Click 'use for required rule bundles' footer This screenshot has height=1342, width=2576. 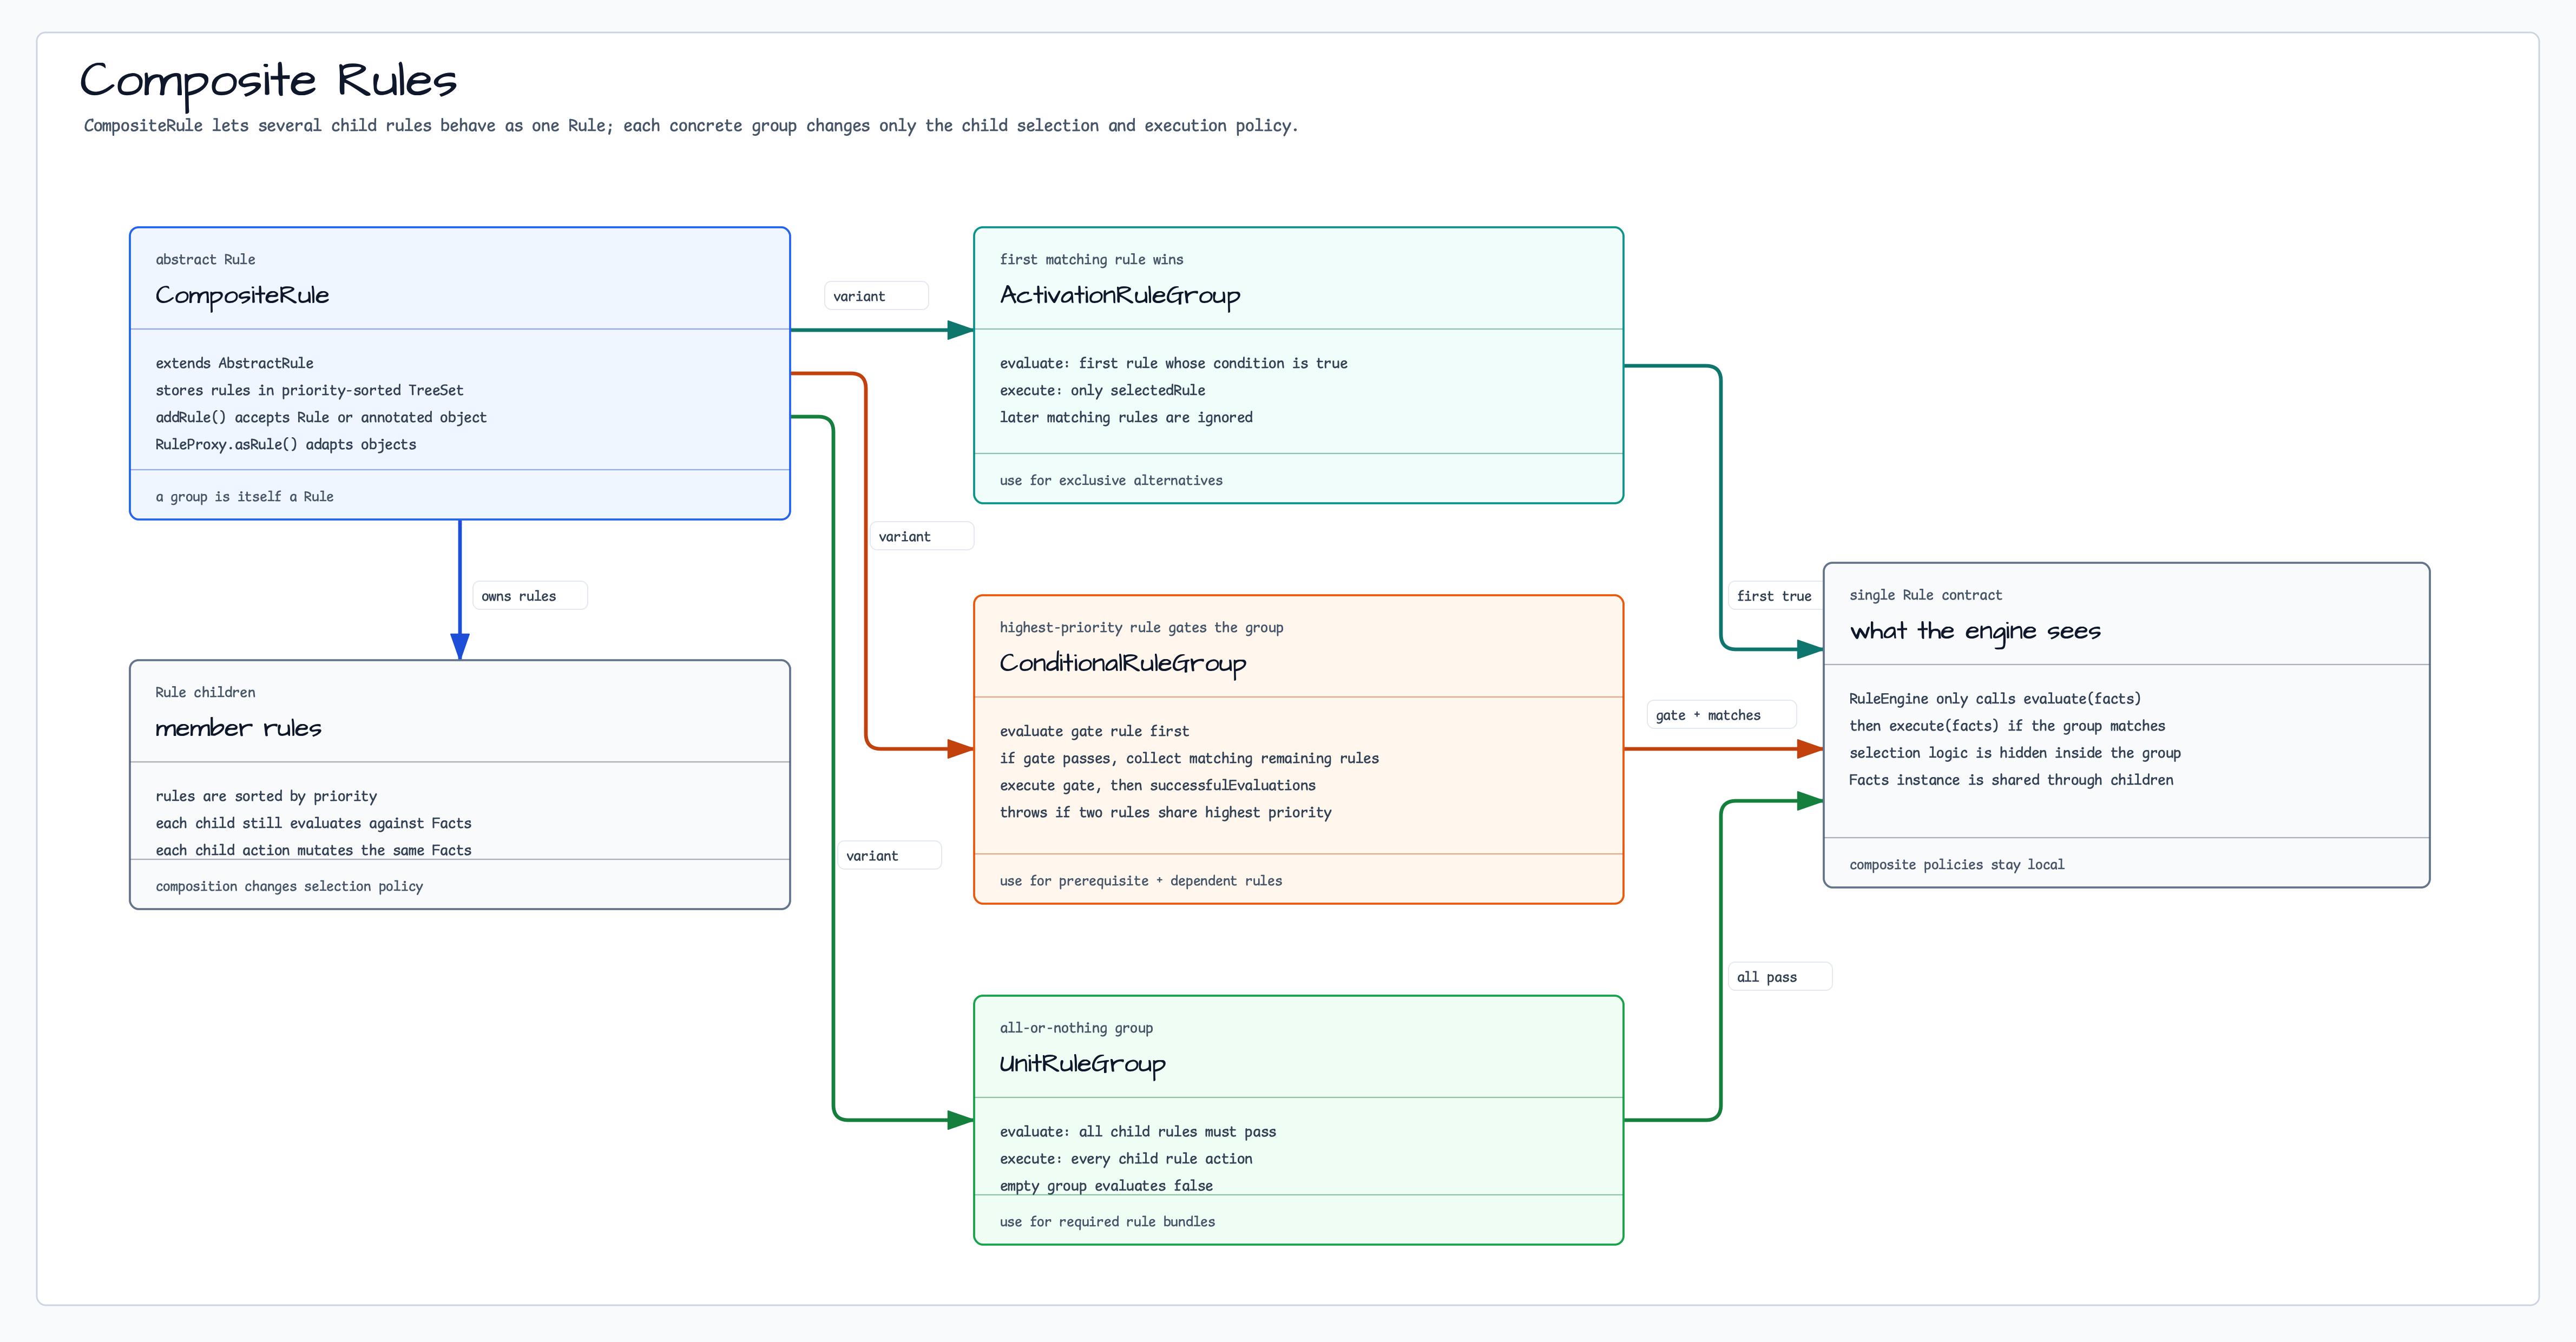tap(1107, 1221)
